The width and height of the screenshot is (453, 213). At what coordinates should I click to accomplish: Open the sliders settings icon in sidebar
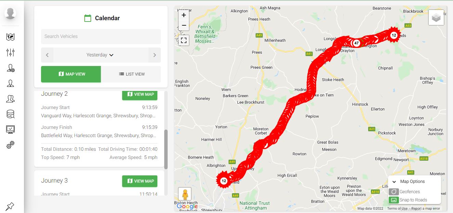point(10,52)
